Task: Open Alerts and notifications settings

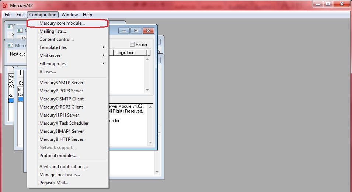Action: tap(67, 167)
